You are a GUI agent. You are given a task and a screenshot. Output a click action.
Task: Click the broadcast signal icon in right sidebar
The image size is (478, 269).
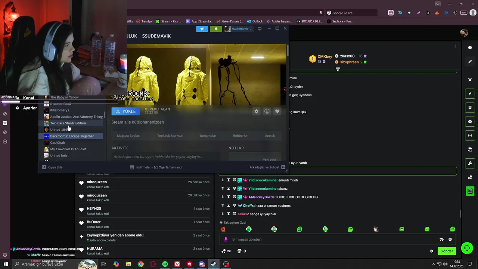[x=470, y=135]
